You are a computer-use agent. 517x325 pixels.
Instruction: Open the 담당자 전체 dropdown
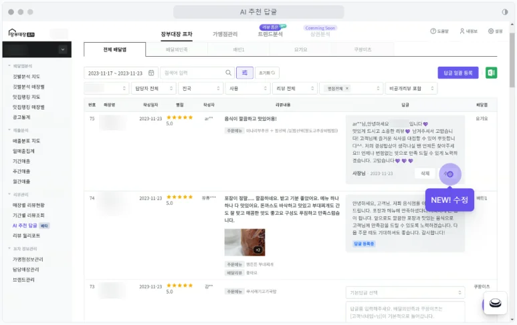(x=153, y=89)
